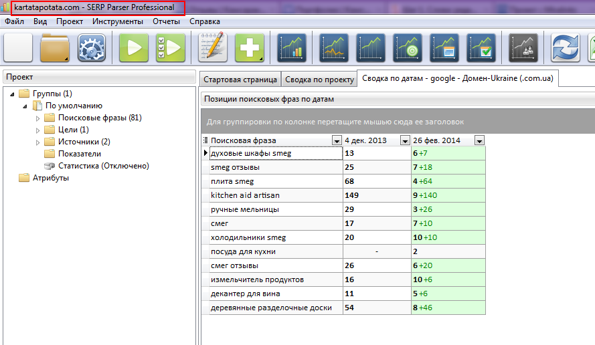Open filter dropdown for 4 дек. 2013 column
The height and width of the screenshot is (345, 595).
click(x=405, y=140)
